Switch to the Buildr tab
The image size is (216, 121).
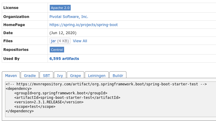118,75
